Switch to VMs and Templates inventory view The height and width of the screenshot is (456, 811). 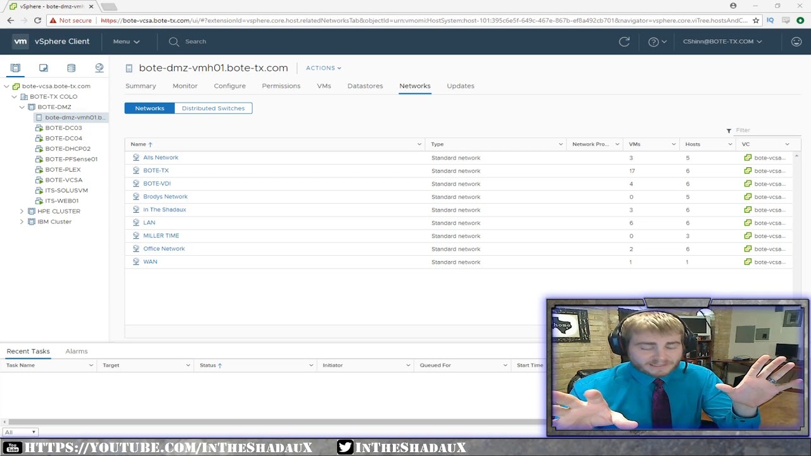43,68
